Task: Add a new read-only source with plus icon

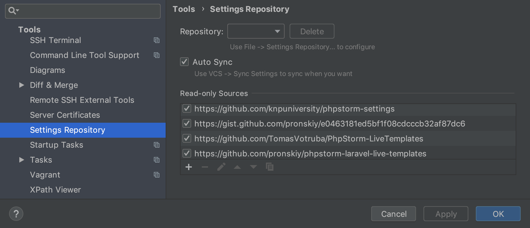Action: [189, 167]
